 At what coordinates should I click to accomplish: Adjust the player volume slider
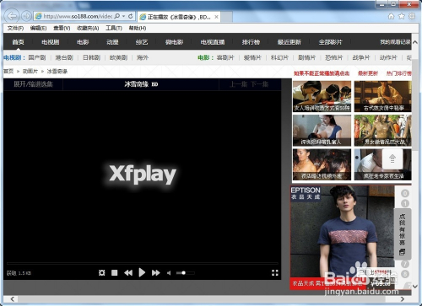(x=185, y=273)
